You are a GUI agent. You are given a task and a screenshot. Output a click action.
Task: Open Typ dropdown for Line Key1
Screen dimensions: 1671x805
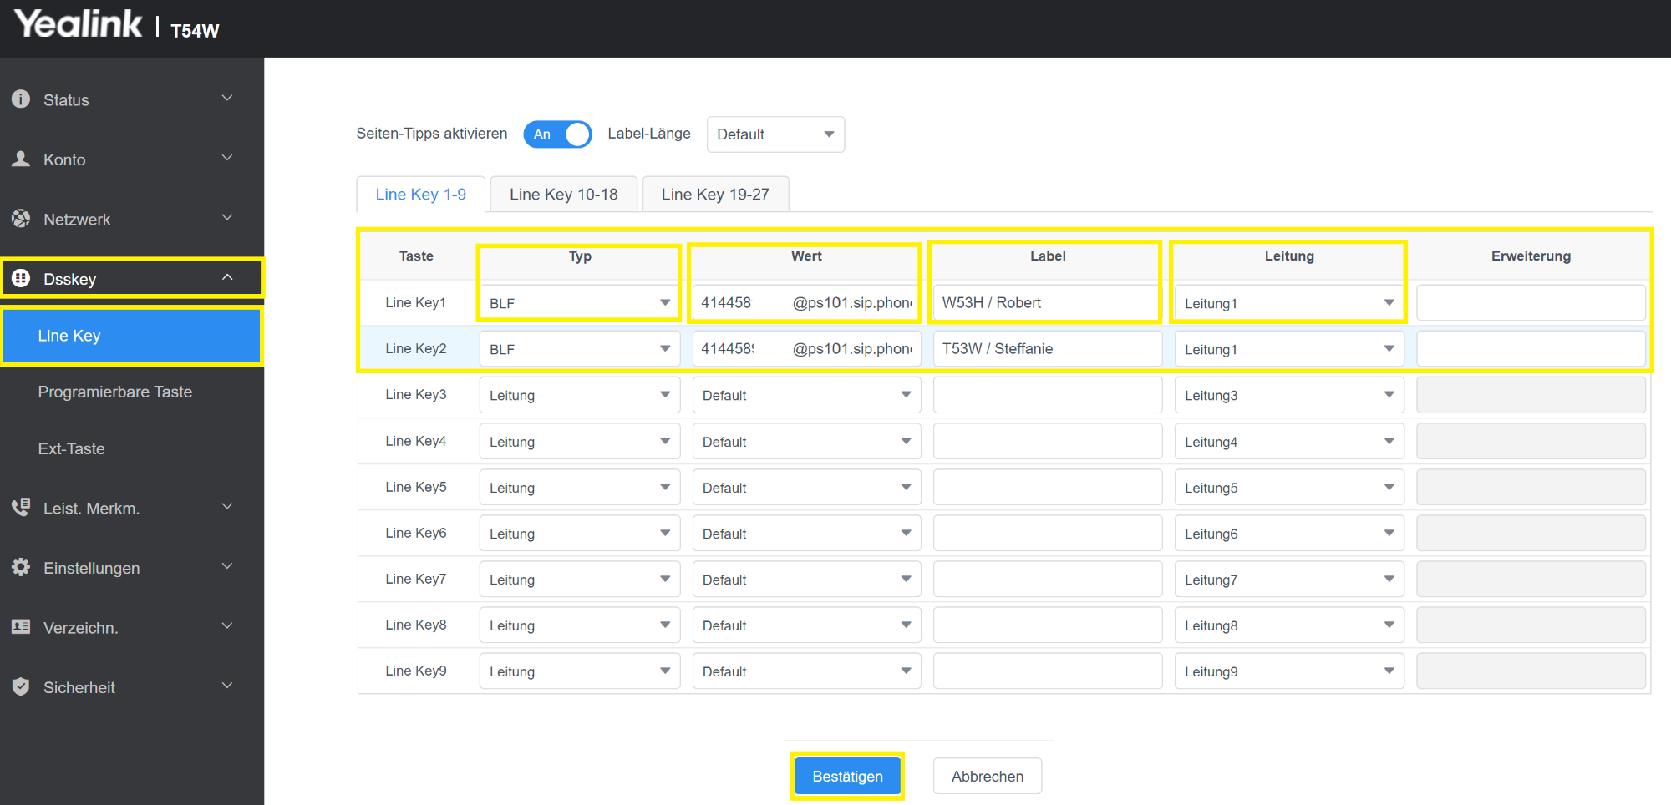[580, 303]
